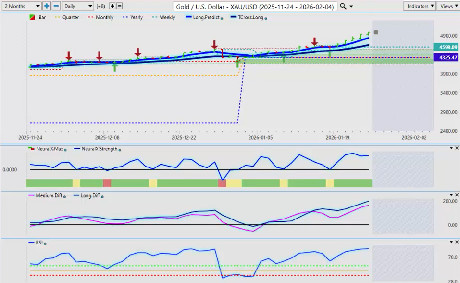Close the NeuralX indicator panel

(457, 148)
